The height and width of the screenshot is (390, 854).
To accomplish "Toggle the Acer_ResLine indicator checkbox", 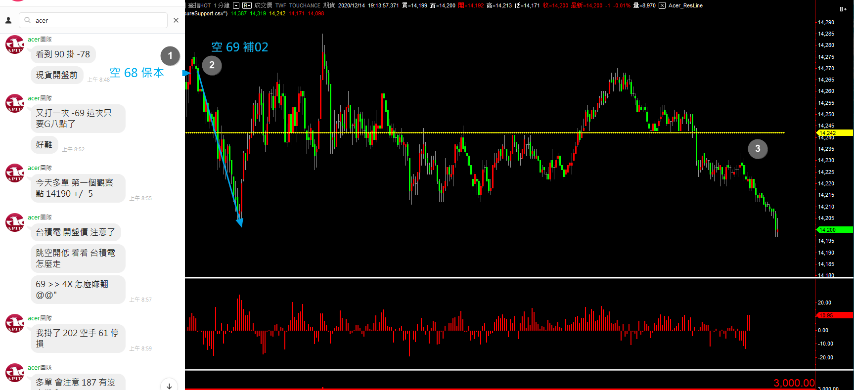I will tap(662, 5).
